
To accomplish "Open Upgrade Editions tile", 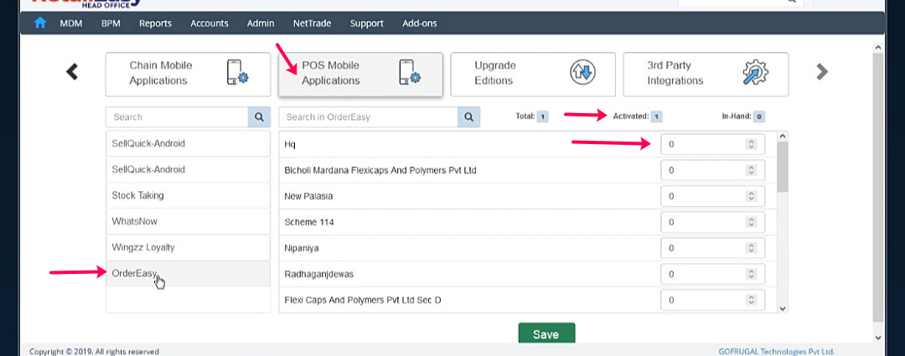I will tap(533, 74).
